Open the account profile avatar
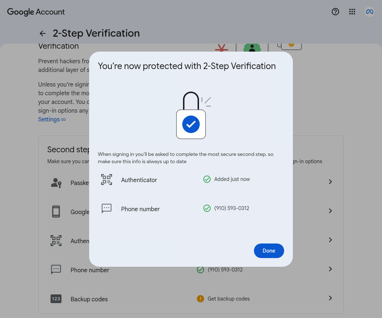382x318 pixels. click(x=370, y=12)
